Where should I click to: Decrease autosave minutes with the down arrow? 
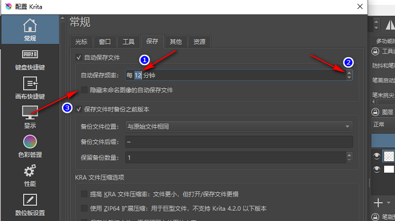click(349, 77)
